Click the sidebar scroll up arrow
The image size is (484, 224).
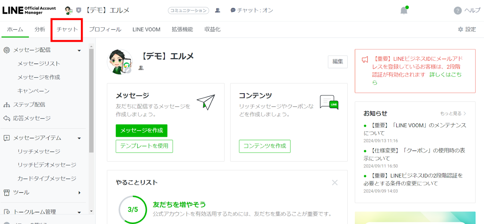[91, 46]
